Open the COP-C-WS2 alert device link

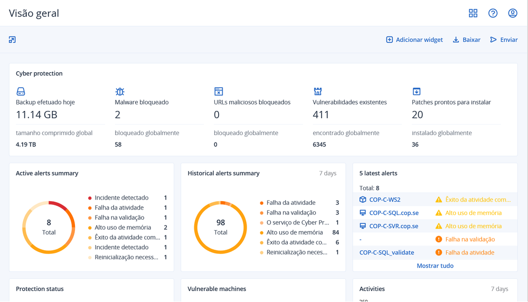pos(384,200)
